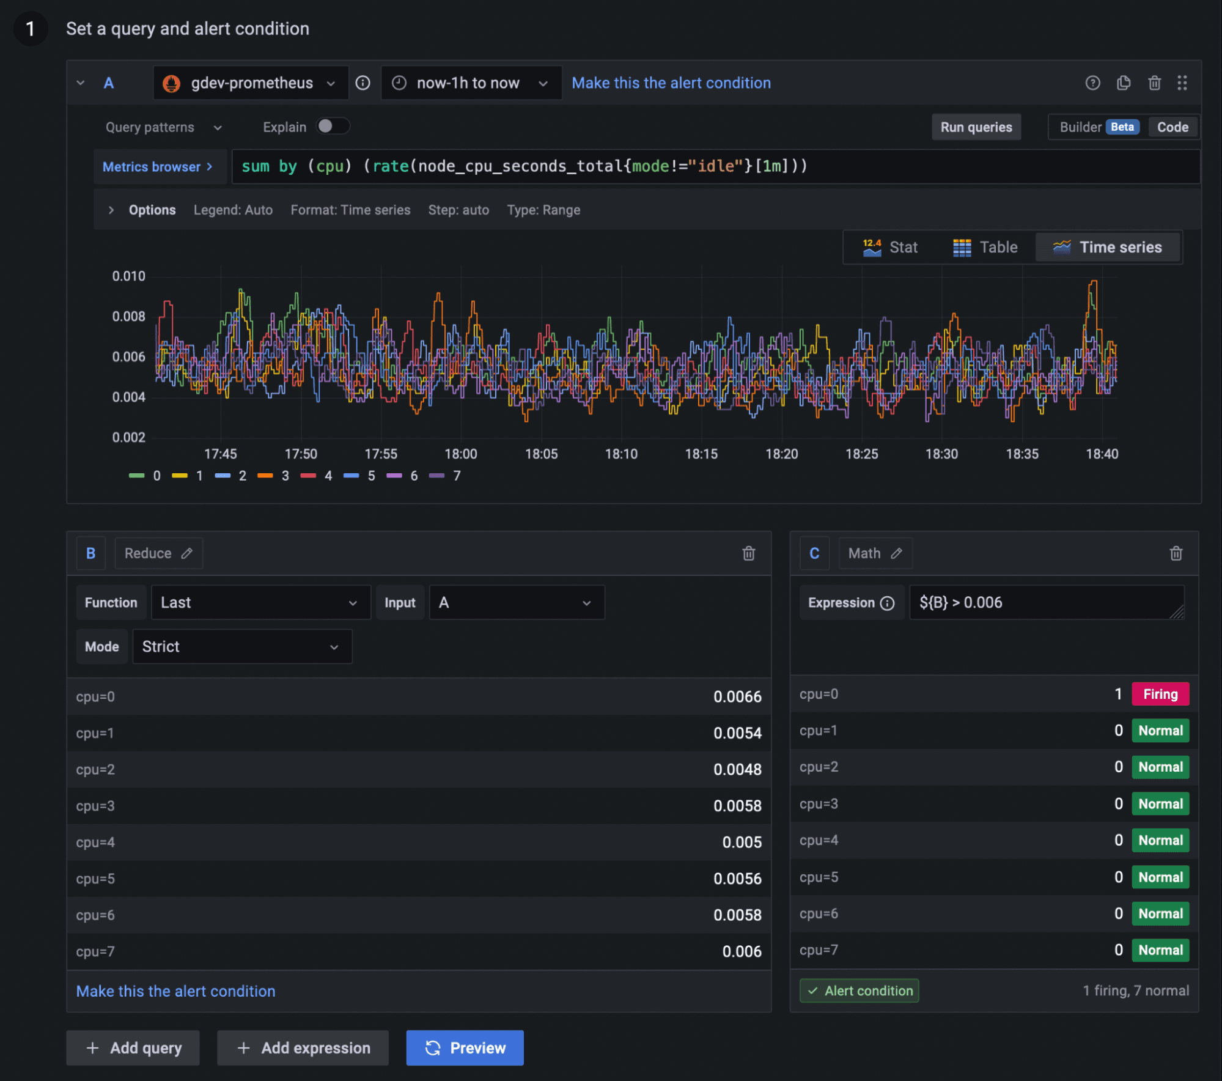Hide series 3 in the chart legend
The image size is (1222, 1081).
[x=285, y=476]
